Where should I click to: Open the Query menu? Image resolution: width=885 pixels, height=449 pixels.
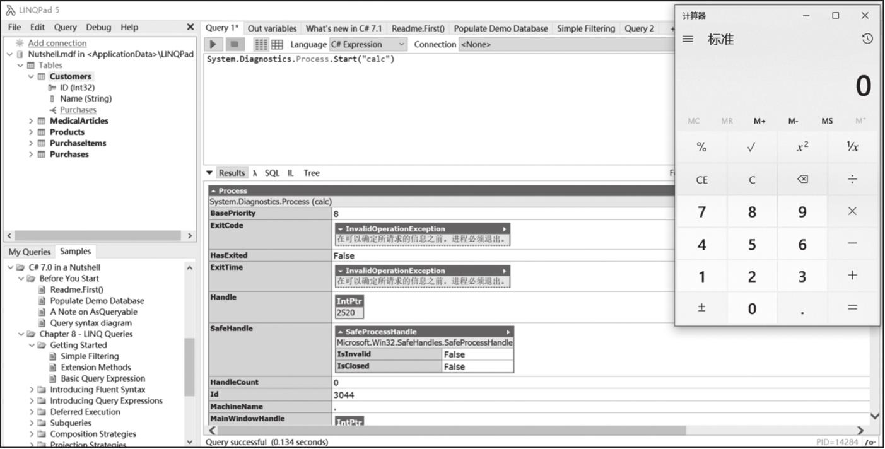[x=65, y=27]
